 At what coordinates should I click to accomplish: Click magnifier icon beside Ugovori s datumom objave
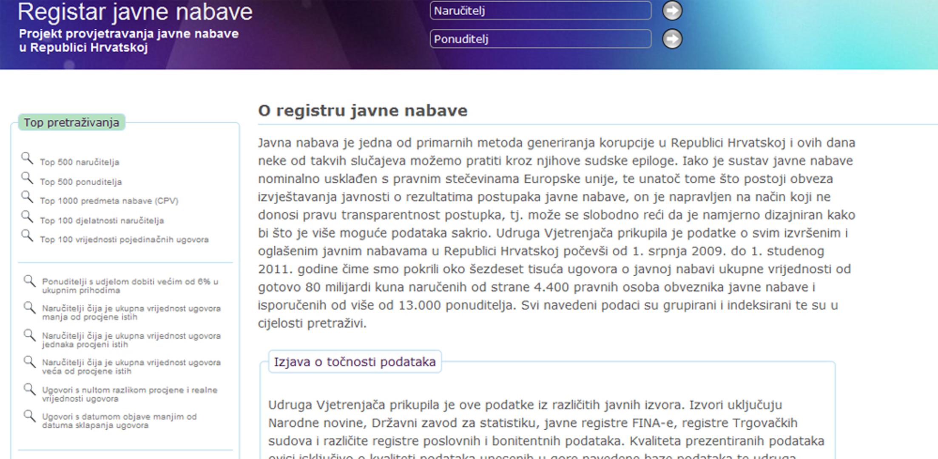coord(29,416)
